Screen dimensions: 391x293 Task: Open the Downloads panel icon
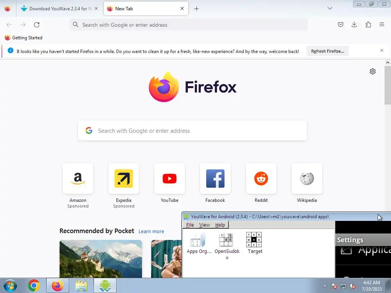354,24
